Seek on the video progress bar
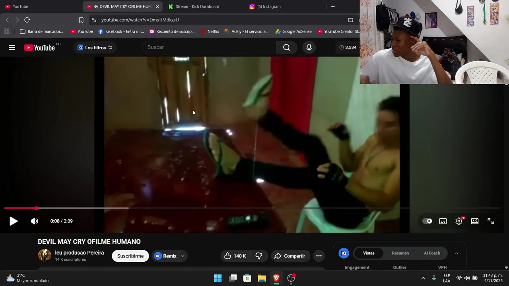This screenshot has height=286, width=509. tap(252, 208)
